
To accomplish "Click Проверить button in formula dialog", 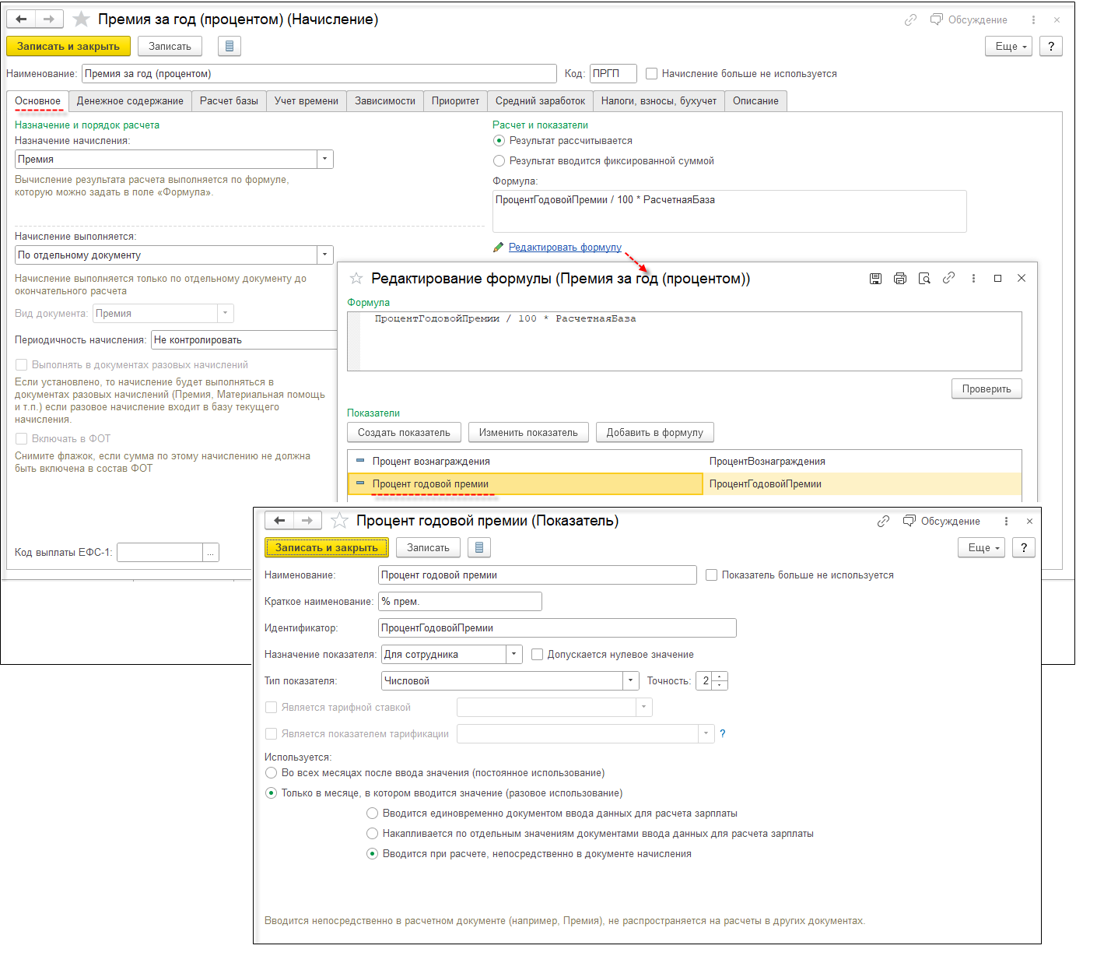I will [987, 388].
